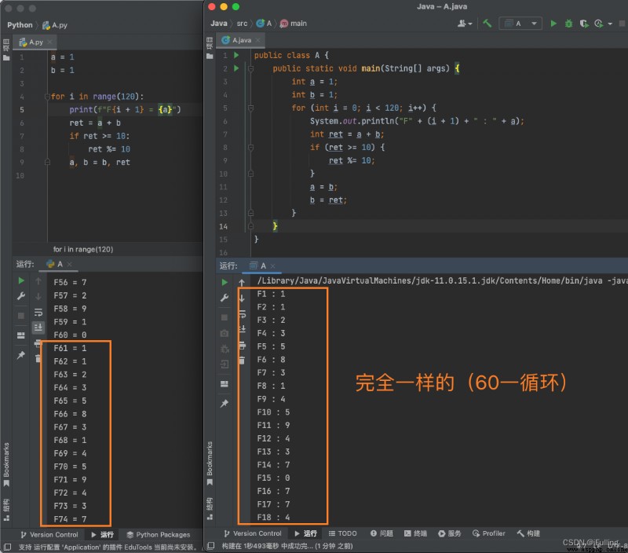The image size is (628, 553).
Task: Open the 终端 terminal tool window
Action: pos(416,533)
